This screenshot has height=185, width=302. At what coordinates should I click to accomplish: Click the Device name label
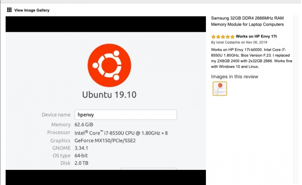pyautogui.click(x=56, y=115)
